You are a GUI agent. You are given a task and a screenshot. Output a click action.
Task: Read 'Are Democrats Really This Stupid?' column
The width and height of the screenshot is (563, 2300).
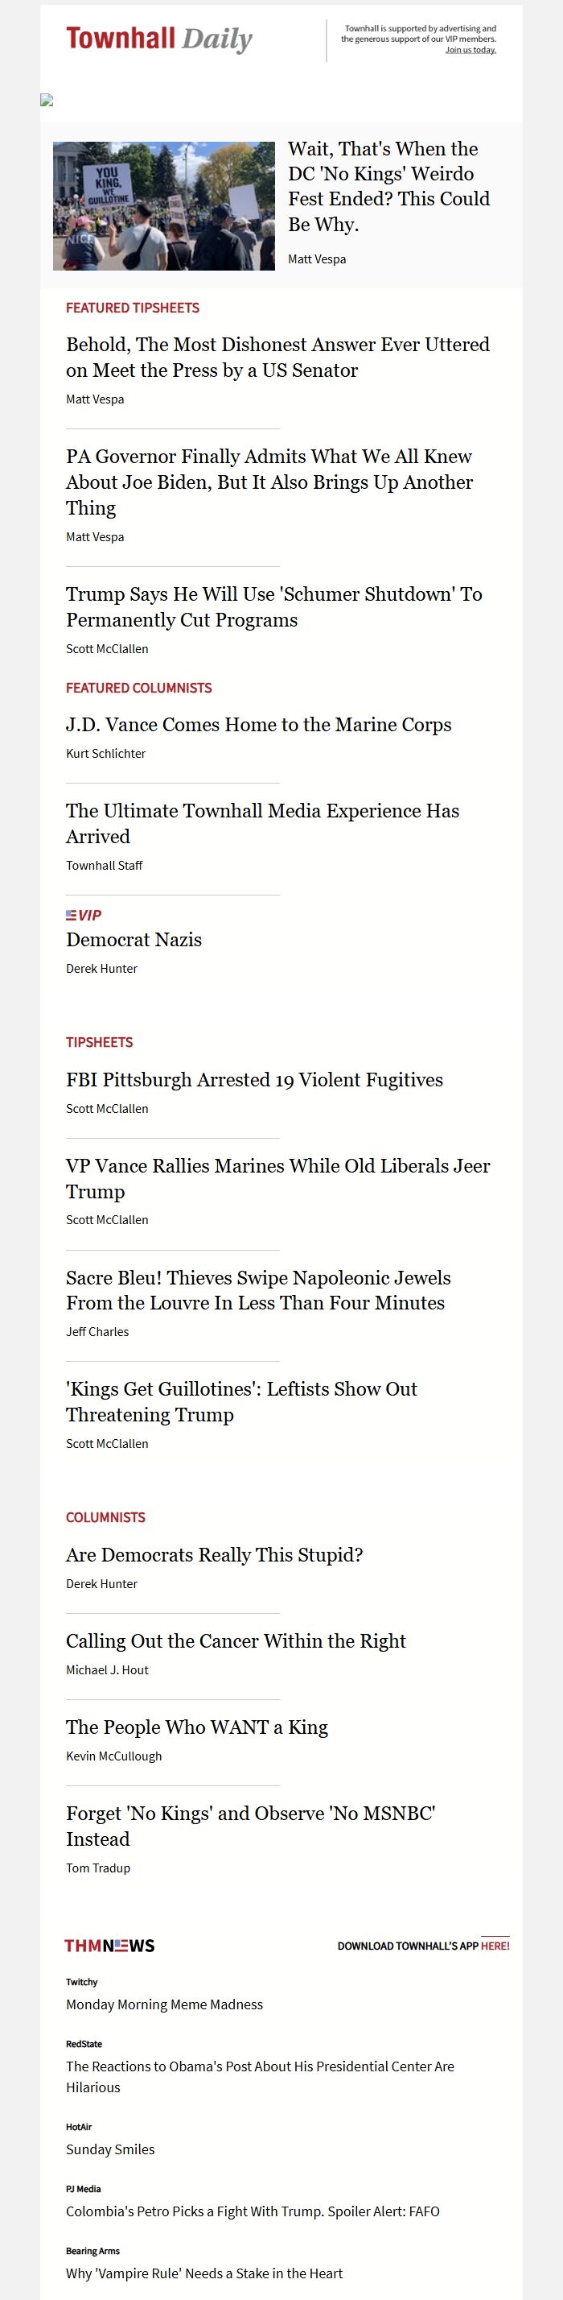(x=214, y=1554)
